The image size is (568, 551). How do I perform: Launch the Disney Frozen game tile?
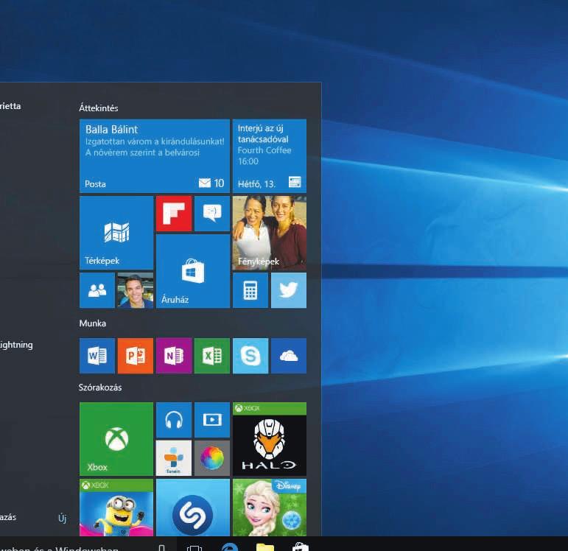269,507
